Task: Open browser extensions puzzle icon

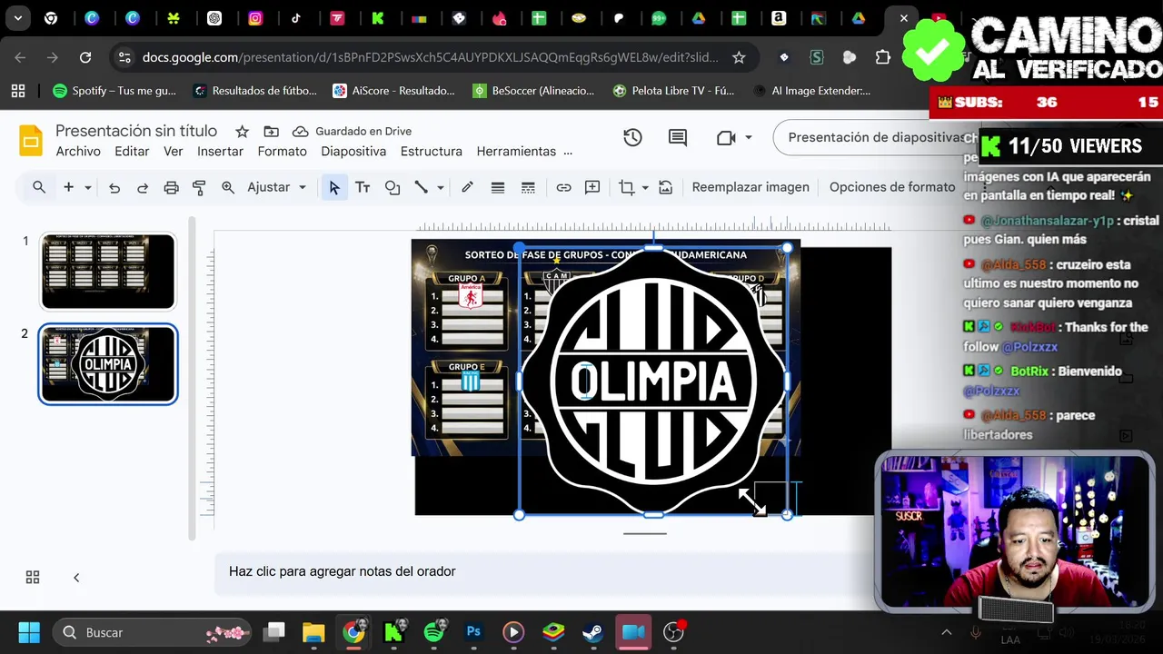Action: click(882, 57)
